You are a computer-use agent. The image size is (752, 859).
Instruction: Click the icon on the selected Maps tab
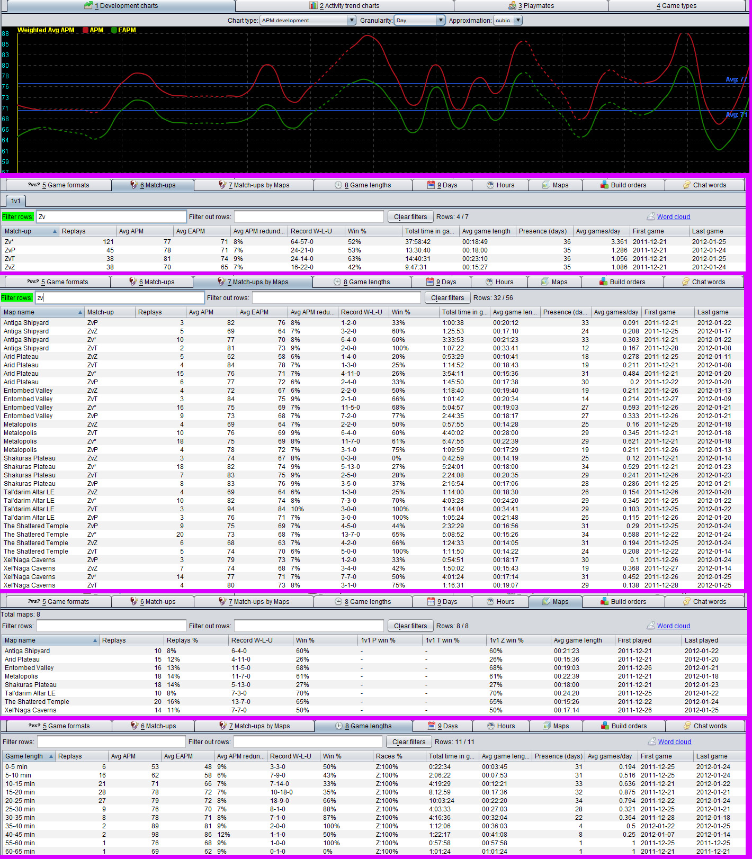pyautogui.click(x=547, y=601)
